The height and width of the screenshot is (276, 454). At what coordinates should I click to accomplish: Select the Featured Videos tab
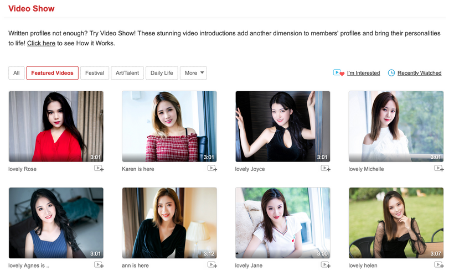click(x=53, y=73)
